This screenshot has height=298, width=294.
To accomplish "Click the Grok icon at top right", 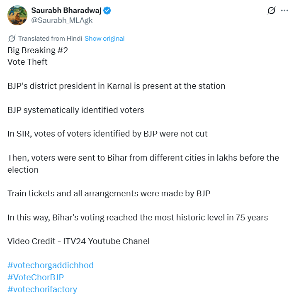I will coord(271,11).
